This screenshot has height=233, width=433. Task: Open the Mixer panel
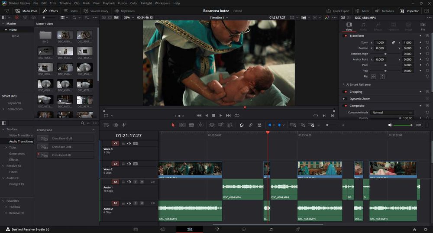362,11
